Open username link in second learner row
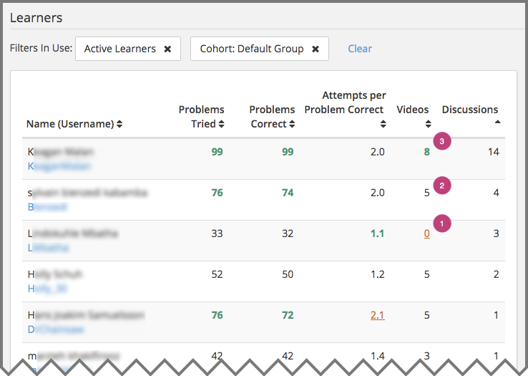Viewport: 528px width, 376px height. [47, 207]
